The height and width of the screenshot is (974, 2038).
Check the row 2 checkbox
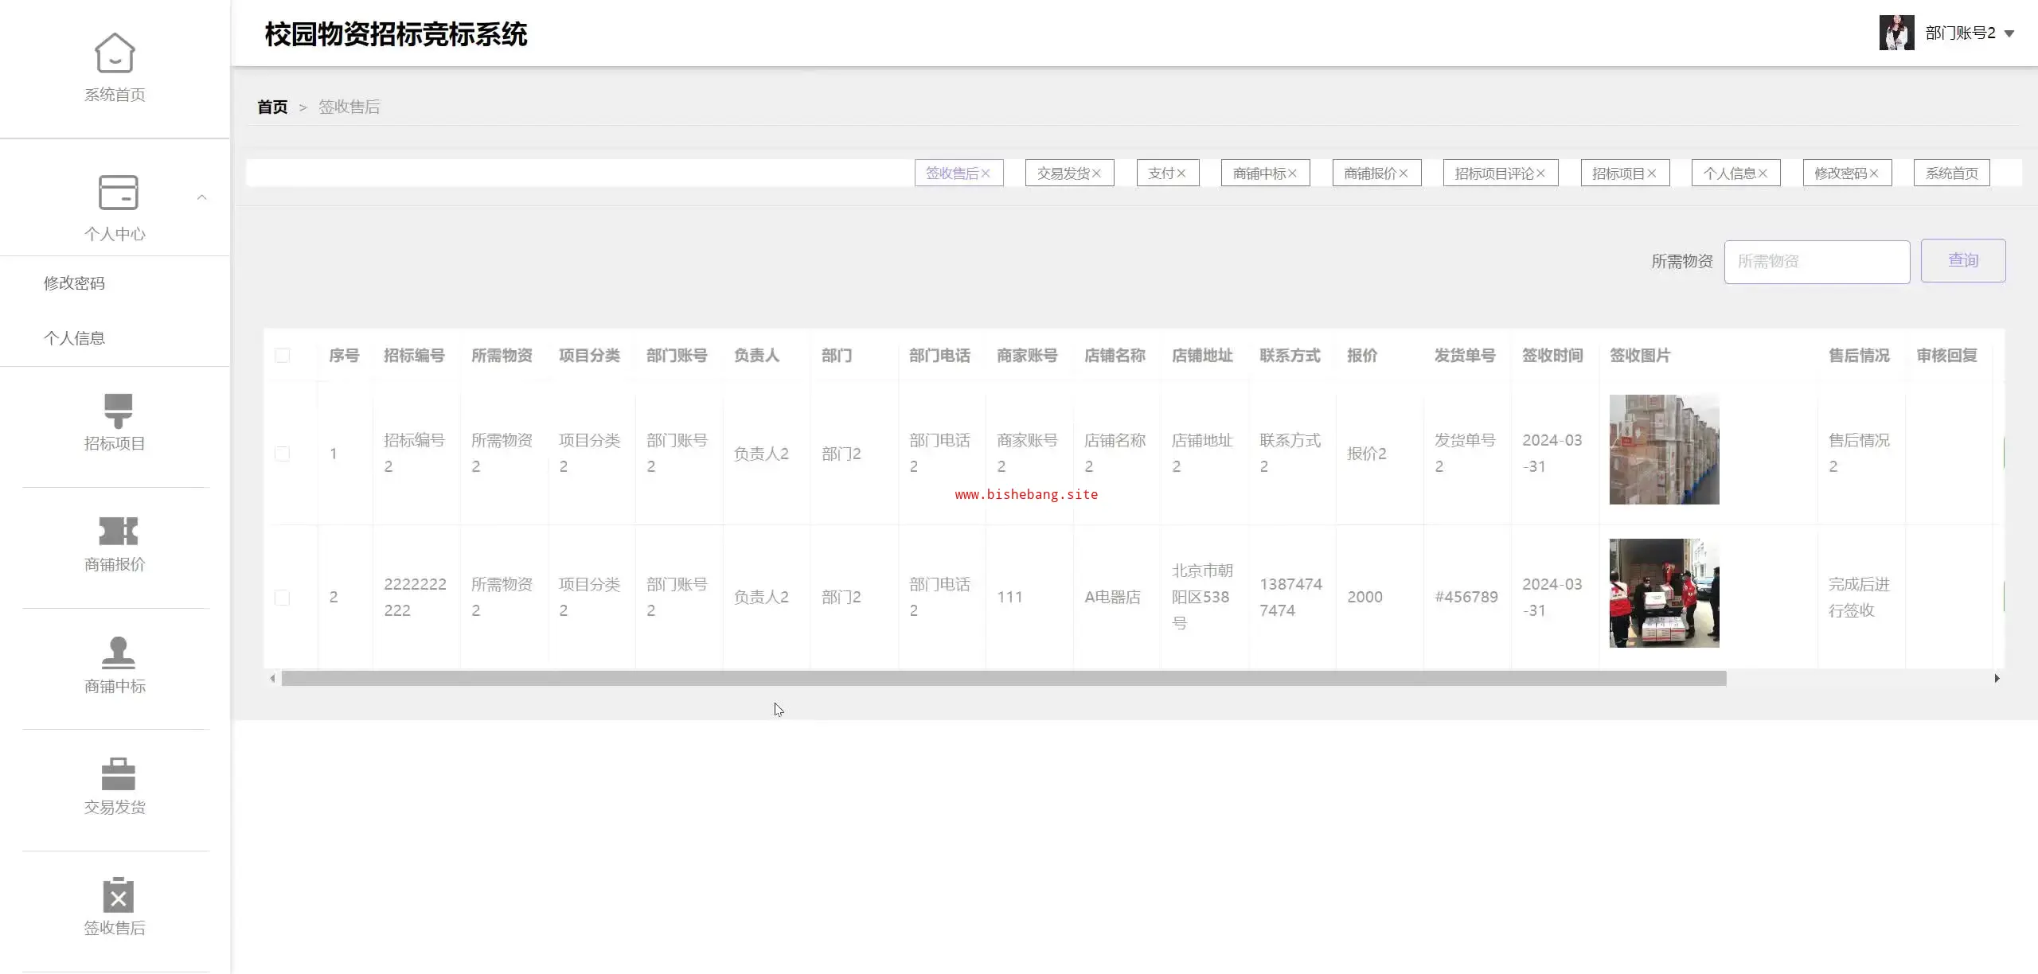282,598
